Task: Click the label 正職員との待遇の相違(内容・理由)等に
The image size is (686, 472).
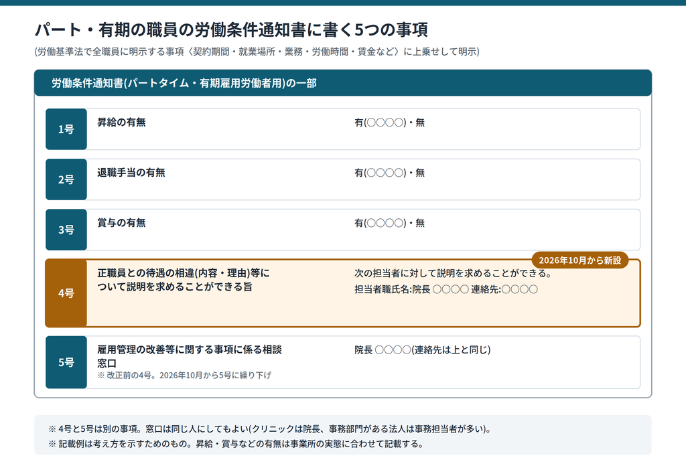Action: coord(184,273)
